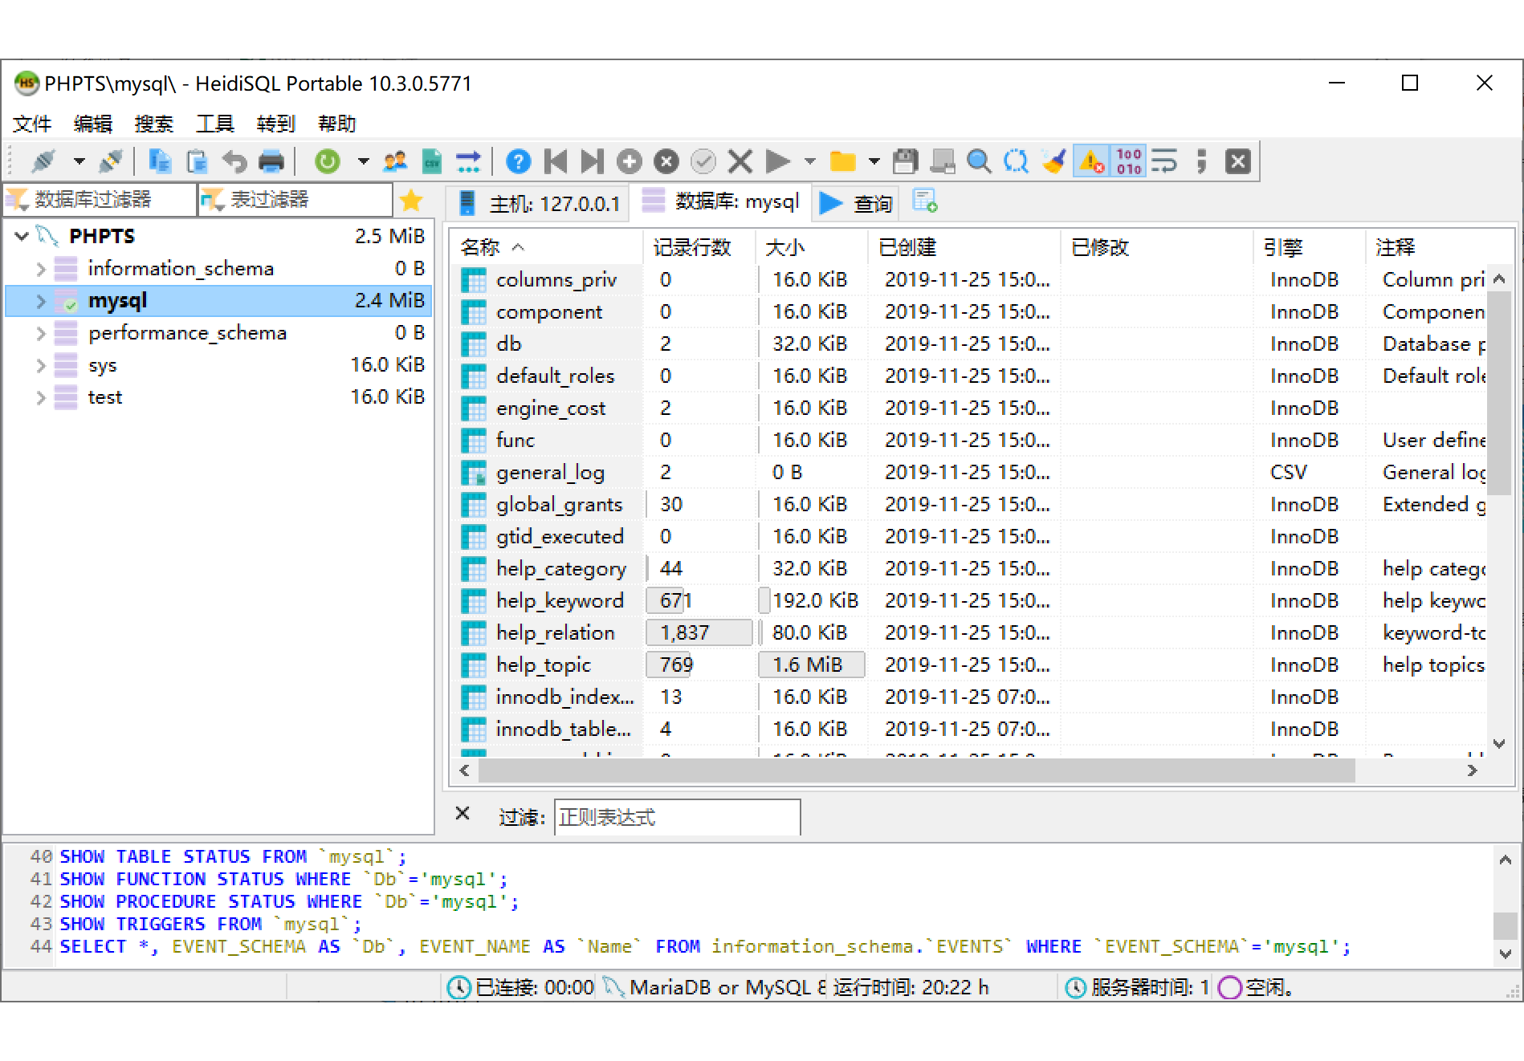This screenshot has height=1061, width=1524.
Task: Open the 文件 menu
Action: click(x=32, y=124)
